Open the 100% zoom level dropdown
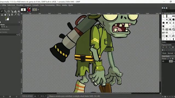Viewport: 175px width, 98px height. [43, 96]
